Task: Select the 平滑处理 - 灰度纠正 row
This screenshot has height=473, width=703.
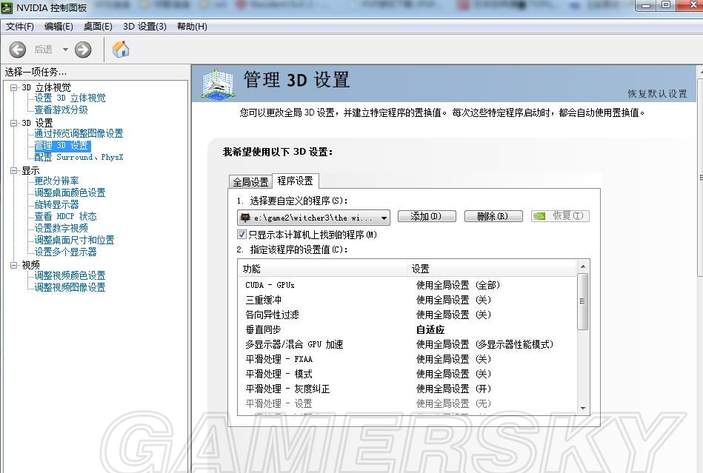Action: tap(407, 389)
